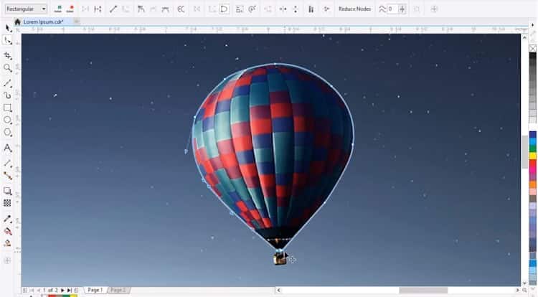Activate the Zoom magnifier tool
538x297 pixels.
[x=8, y=68]
